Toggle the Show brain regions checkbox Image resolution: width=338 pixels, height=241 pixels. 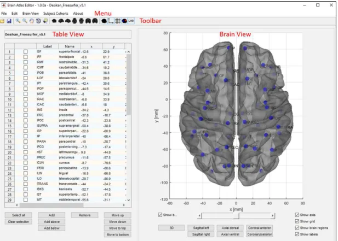coord(297,228)
